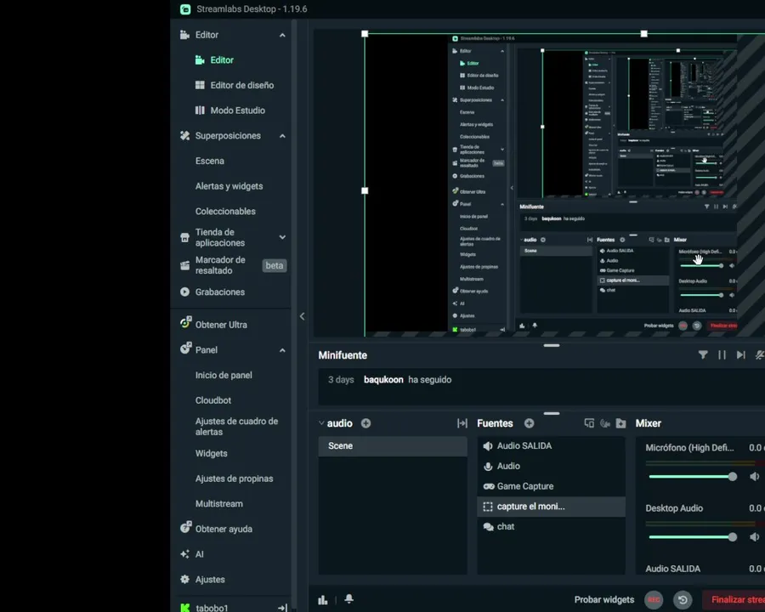Open notifications bell icon
This screenshot has height=612, width=765.
pyautogui.click(x=348, y=598)
